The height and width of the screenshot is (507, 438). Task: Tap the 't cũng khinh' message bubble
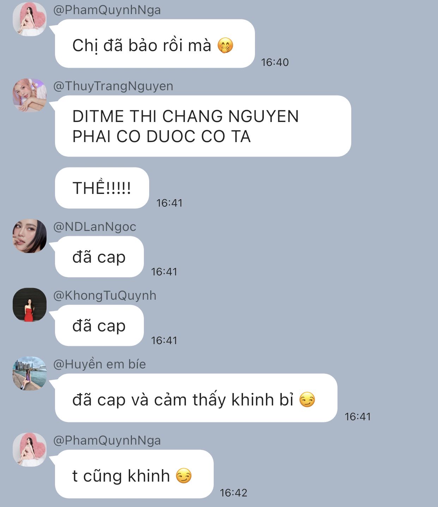tap(134, 474)
